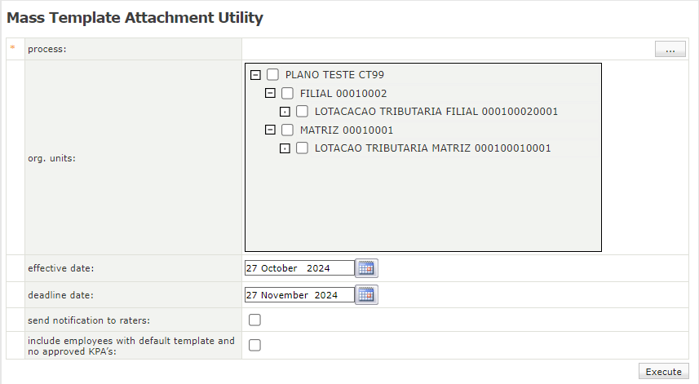Check LOTACACAO TRIBUTARIA FILIAL checkbox
This screenshot has width=699, height=384.
point(303,112)
